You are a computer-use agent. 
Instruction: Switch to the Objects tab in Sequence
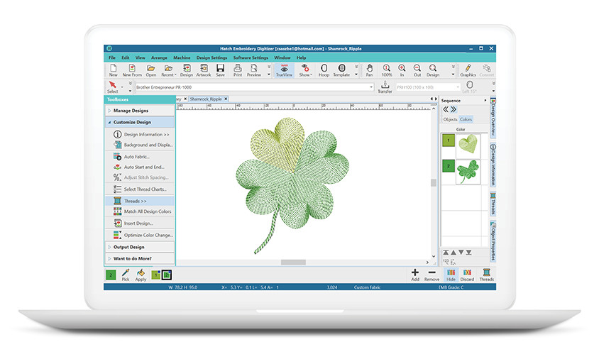click(x=450, y=120)
